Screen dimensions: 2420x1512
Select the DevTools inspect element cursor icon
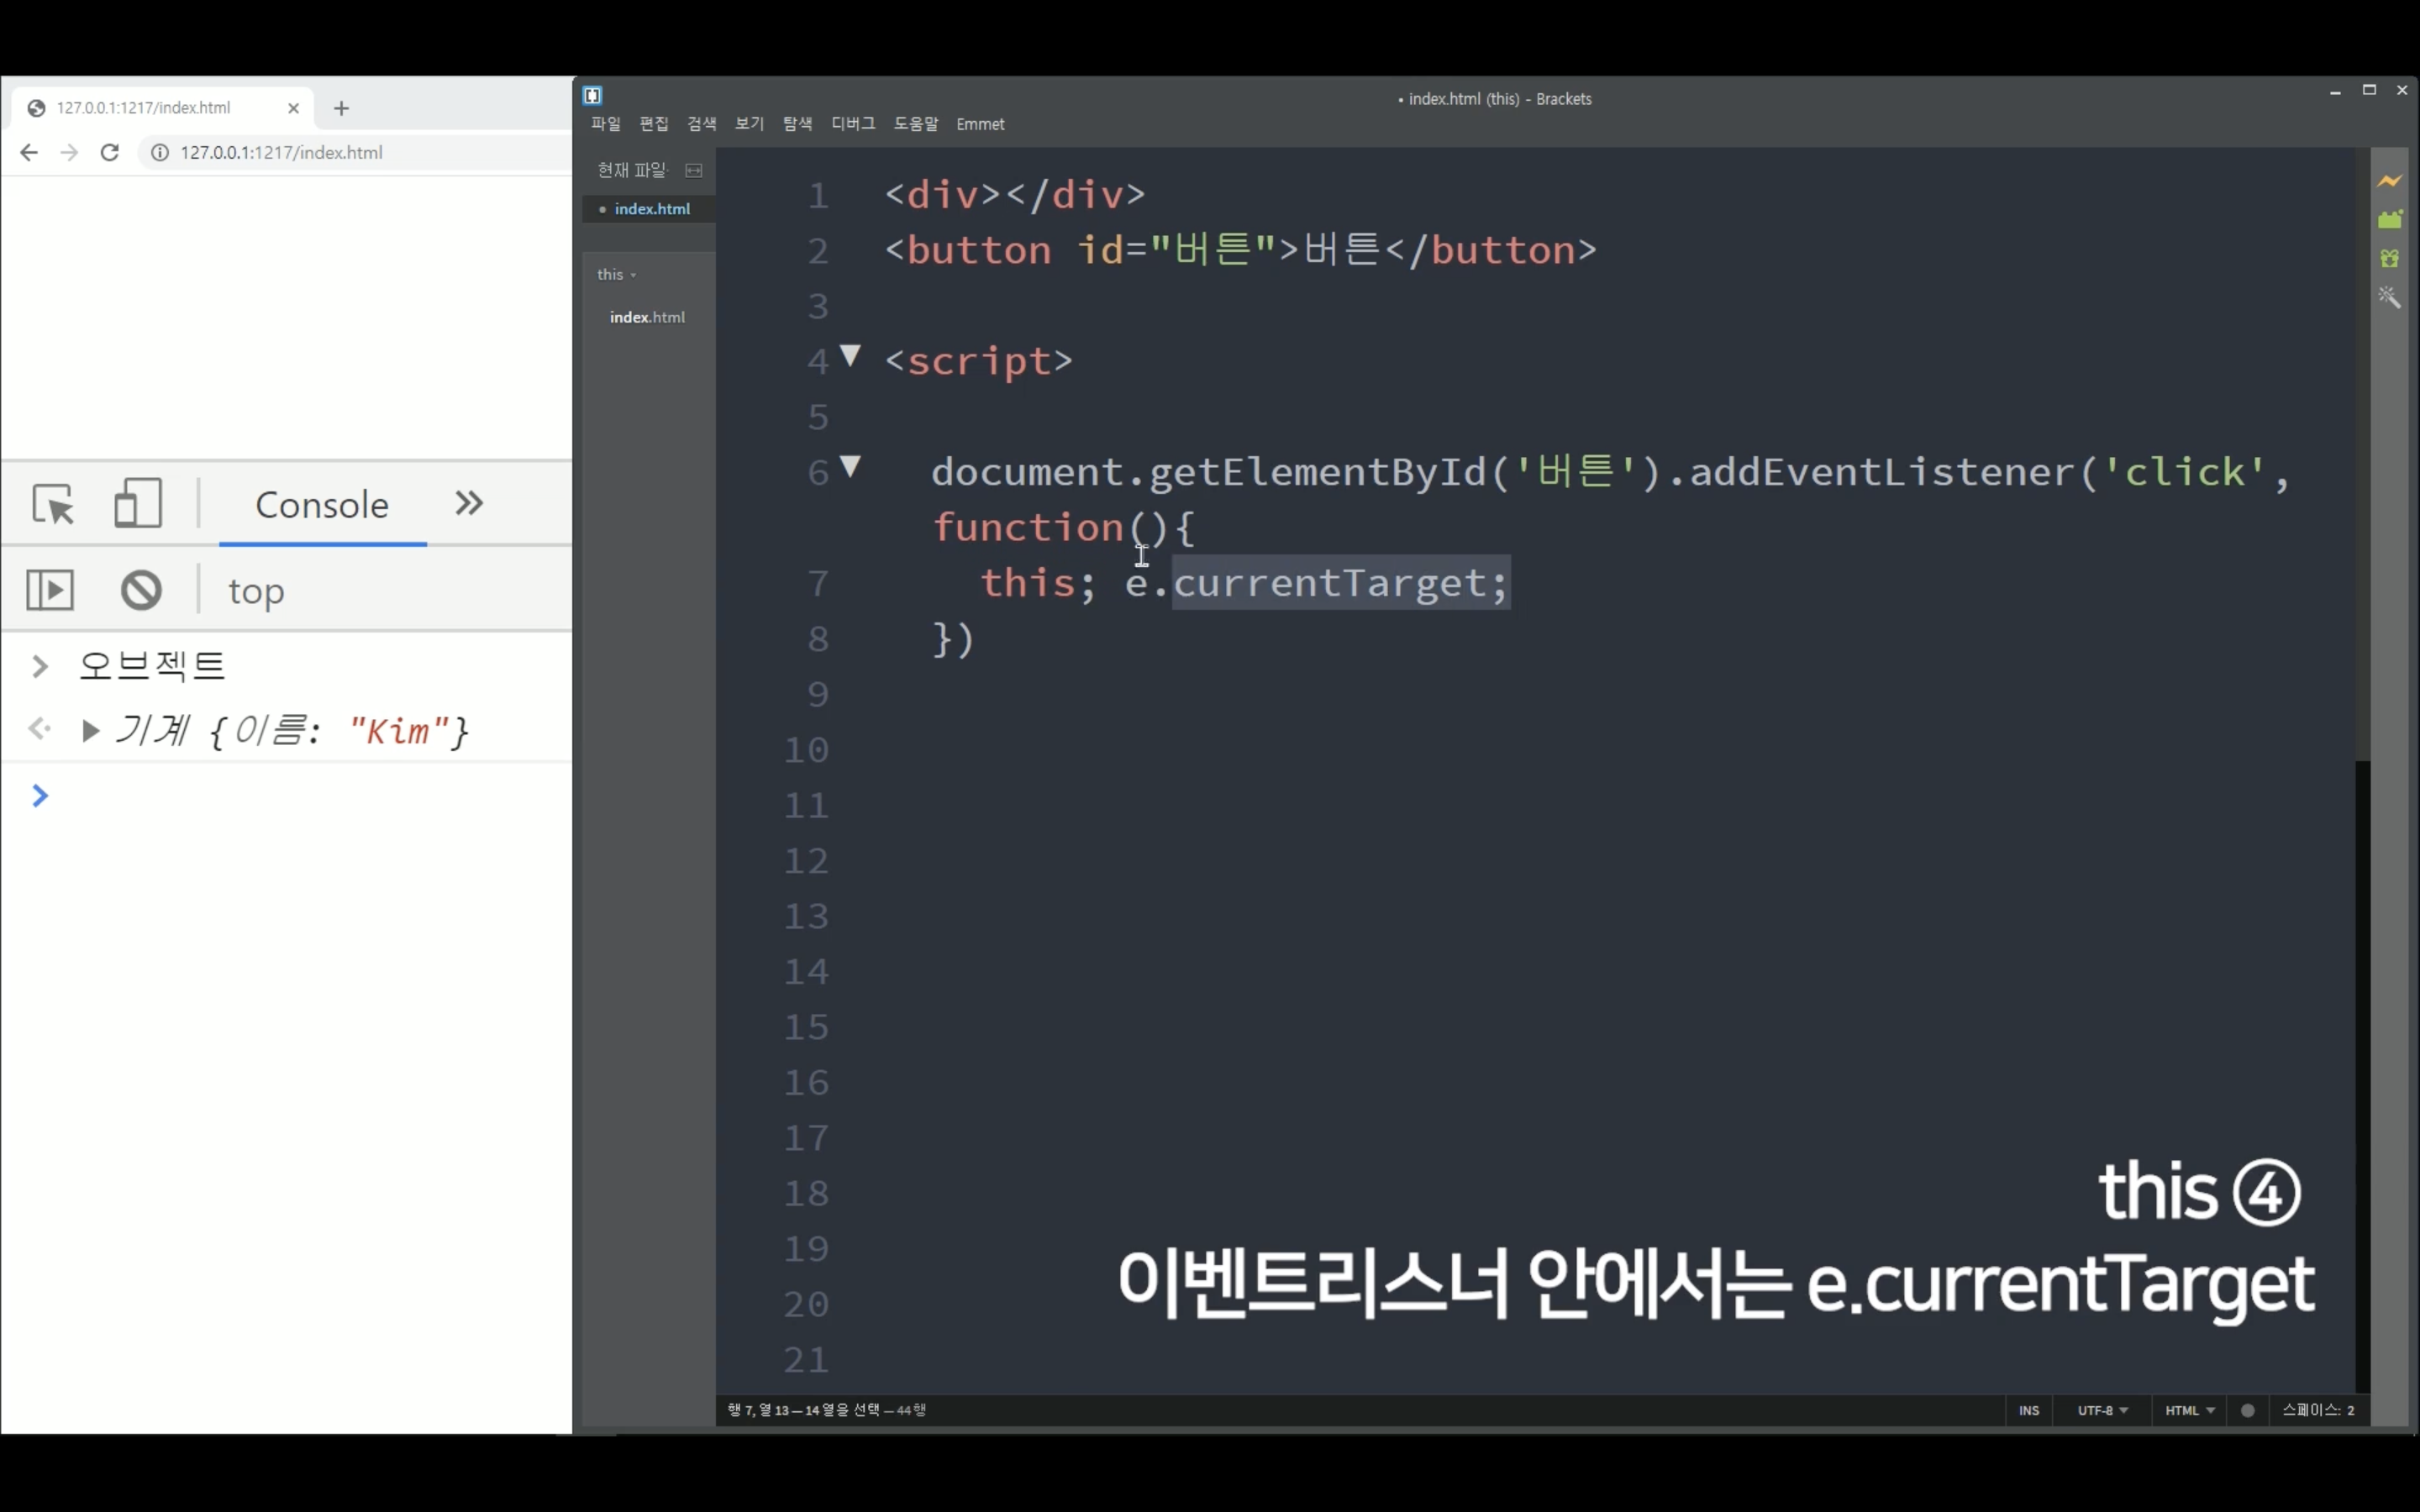(x=53, y=504)
